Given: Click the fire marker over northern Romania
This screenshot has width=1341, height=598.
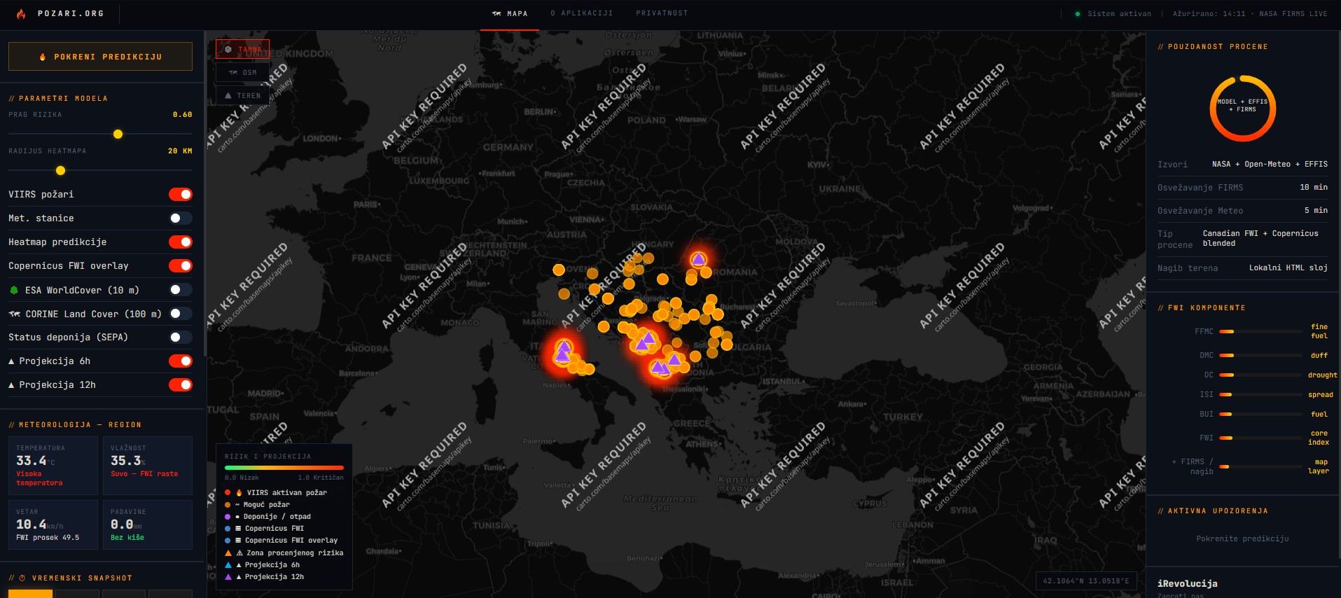Looking at the screenshot, I should click(698, 259).
